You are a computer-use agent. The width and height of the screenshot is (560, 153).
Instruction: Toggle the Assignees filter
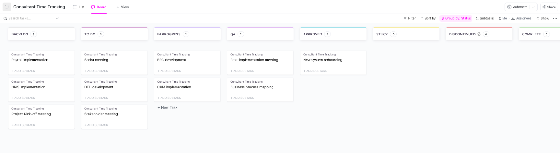pyautogui.click(x=521, y=19)
